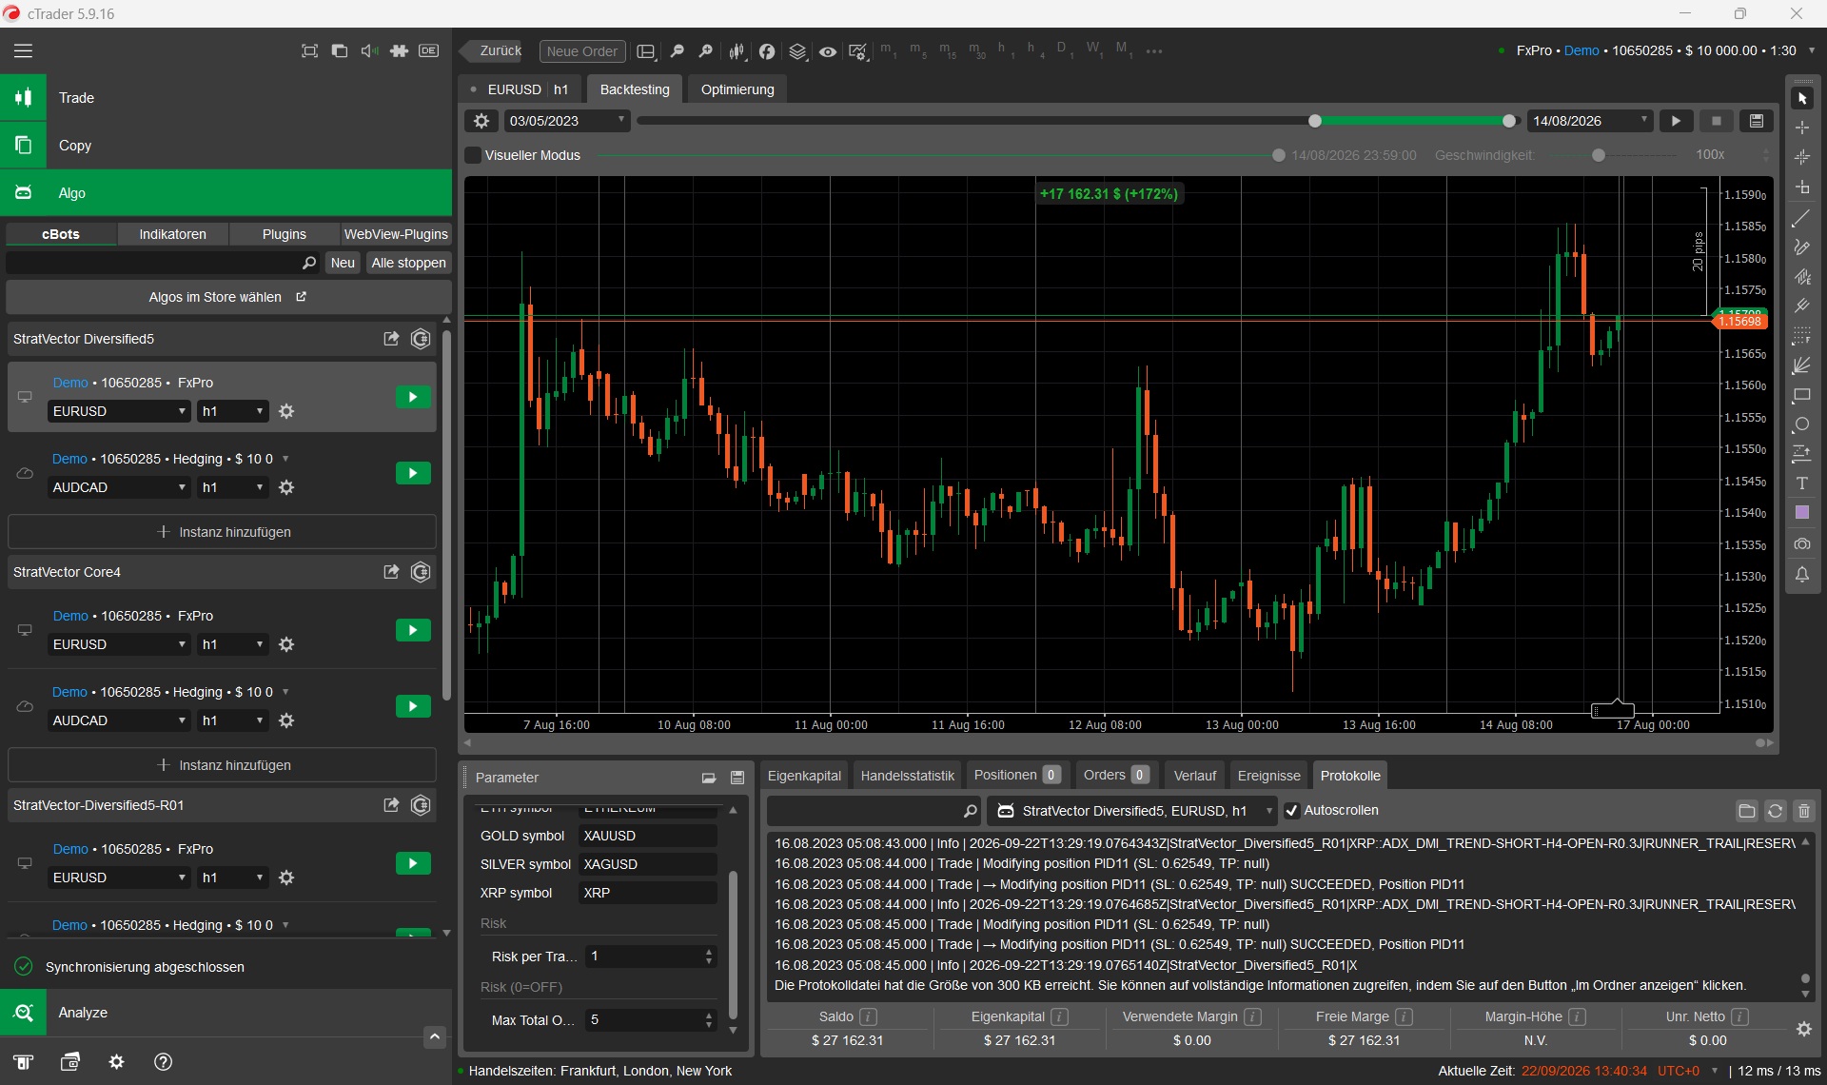Open the folder icon in Protokolle panel
This screenshot has width=1827, height=1085.
click(1746, 811)
